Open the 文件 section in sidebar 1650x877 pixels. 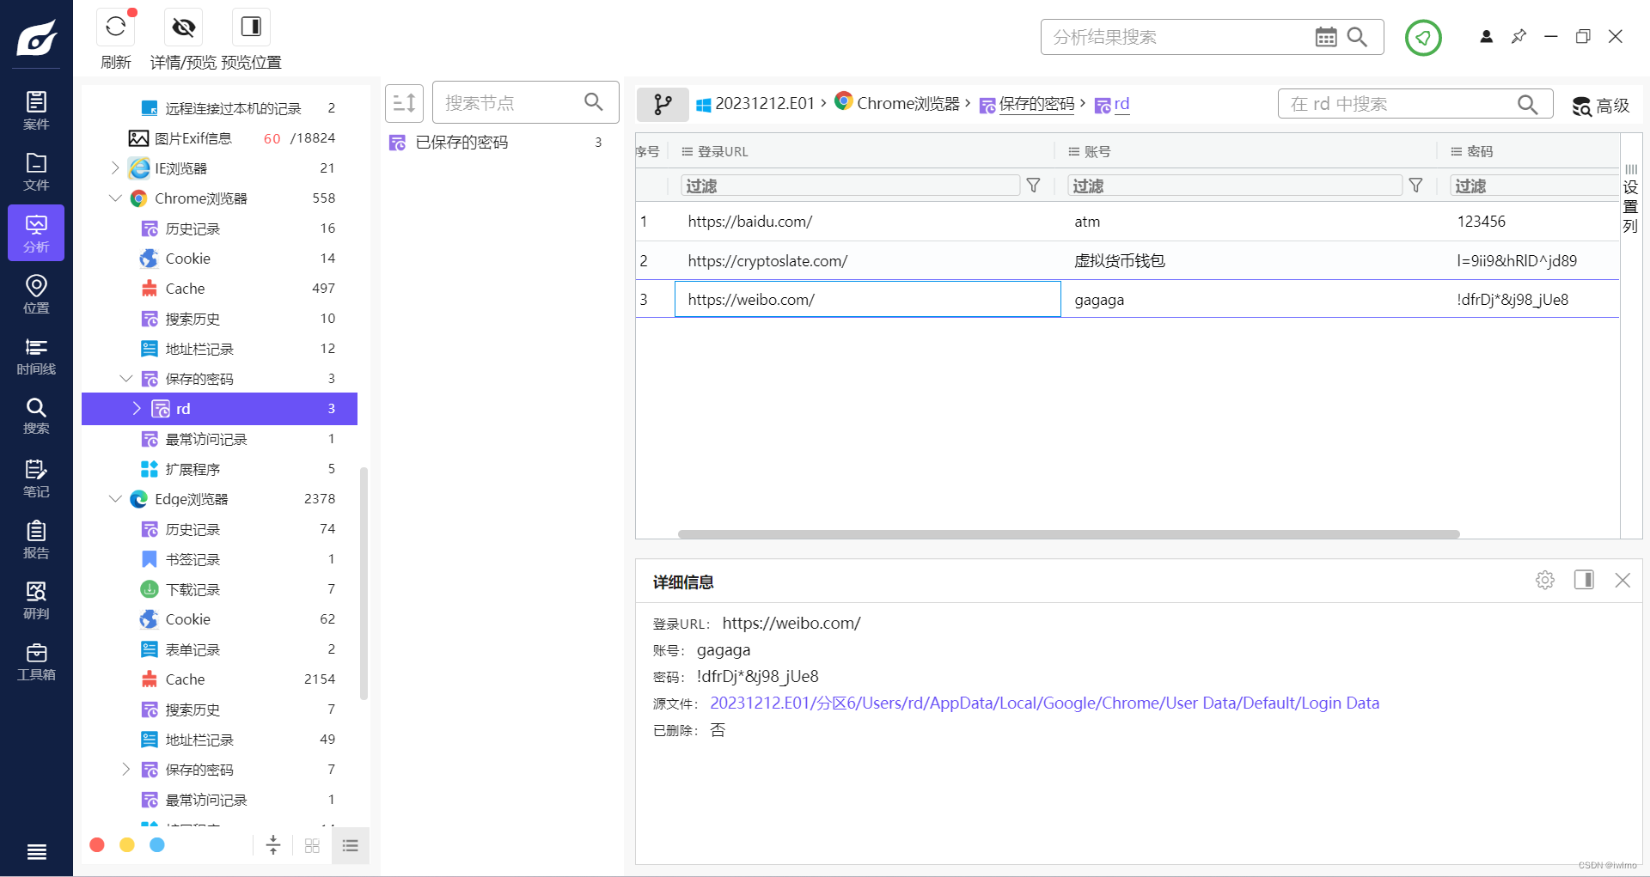(36, 172)
